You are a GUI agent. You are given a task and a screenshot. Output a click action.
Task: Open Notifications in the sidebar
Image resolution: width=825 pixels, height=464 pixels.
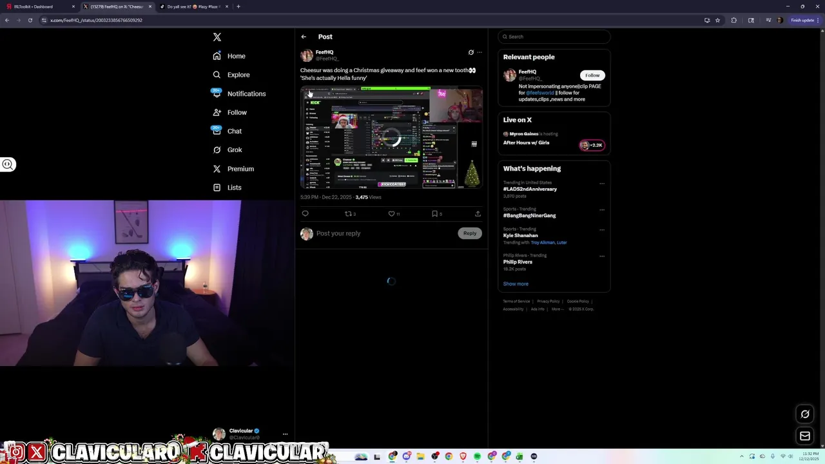(x=238, y=93)
